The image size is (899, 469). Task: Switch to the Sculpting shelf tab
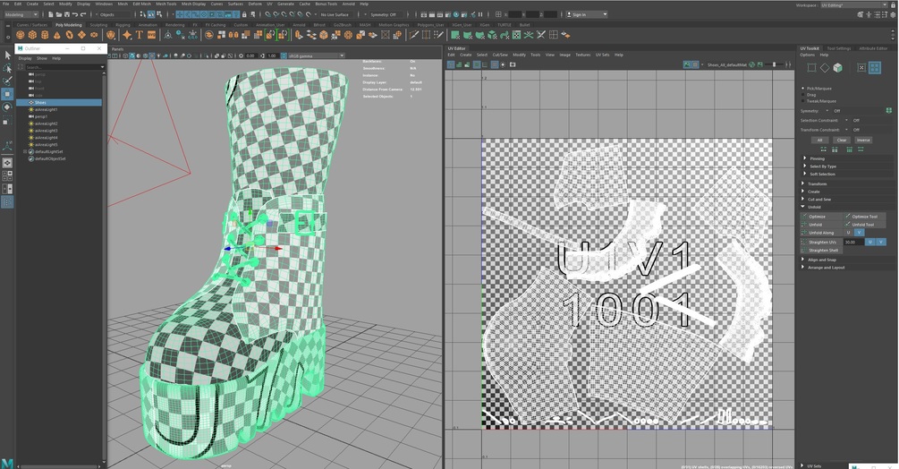click(98, 25)
